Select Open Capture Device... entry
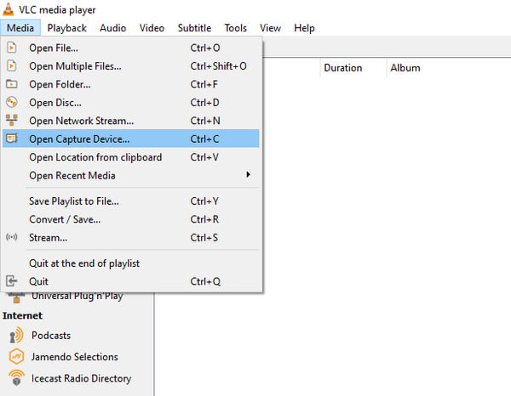 (130, 139)
